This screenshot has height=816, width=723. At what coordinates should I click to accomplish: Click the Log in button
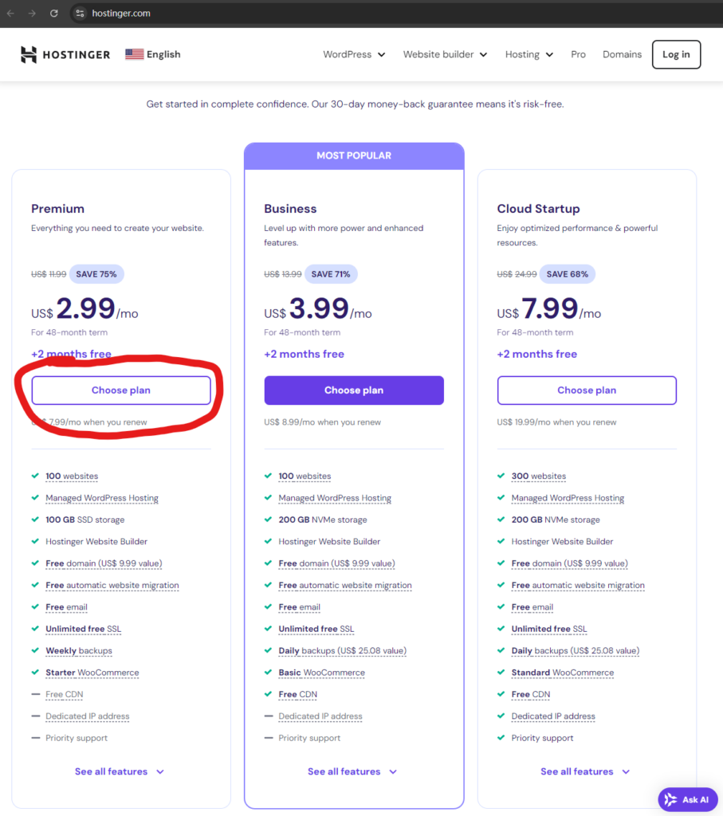[676, 54]
